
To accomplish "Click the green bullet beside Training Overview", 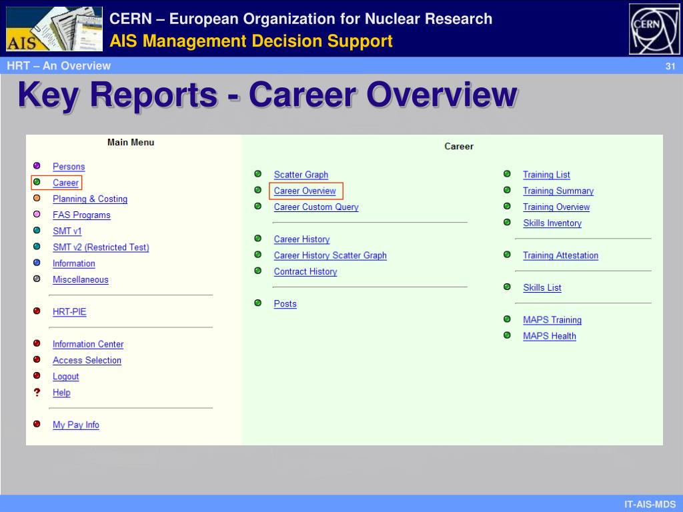I will coord(507,206).
